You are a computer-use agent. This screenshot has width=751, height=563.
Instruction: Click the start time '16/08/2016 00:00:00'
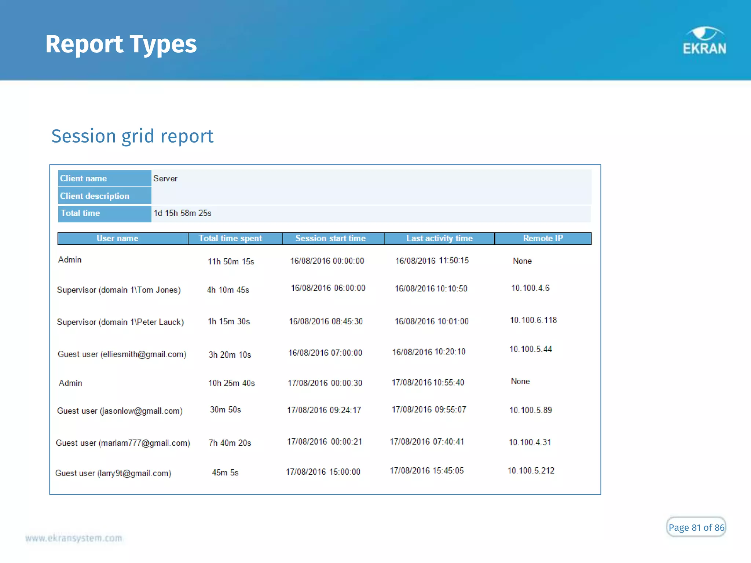[327, 261]
